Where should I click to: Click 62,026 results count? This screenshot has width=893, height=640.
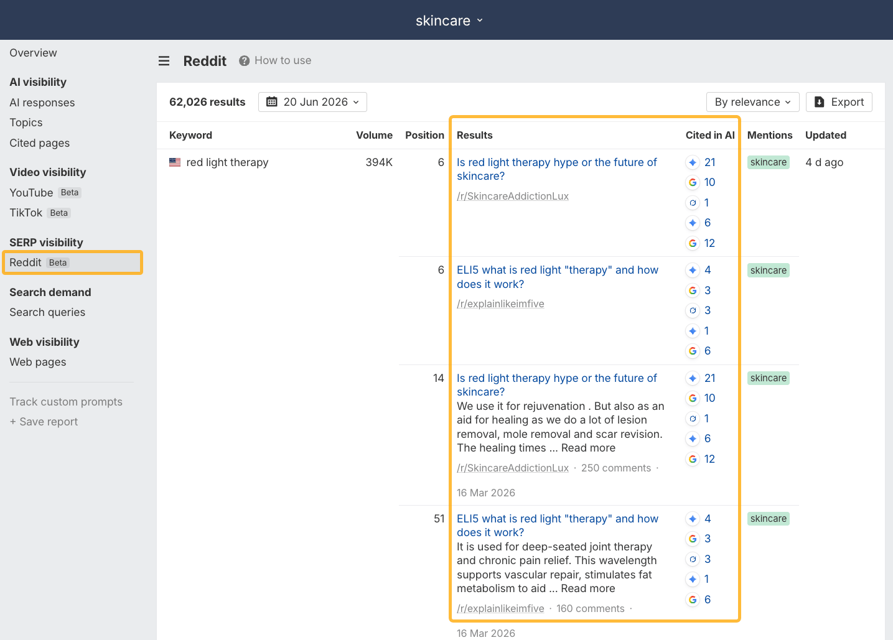(x=207, y=102)
